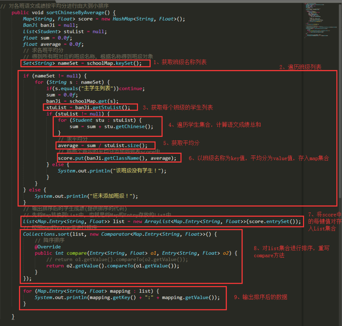Click the "List<Student> stuList = null;" line
342x326 pixels.
point(65,32)
